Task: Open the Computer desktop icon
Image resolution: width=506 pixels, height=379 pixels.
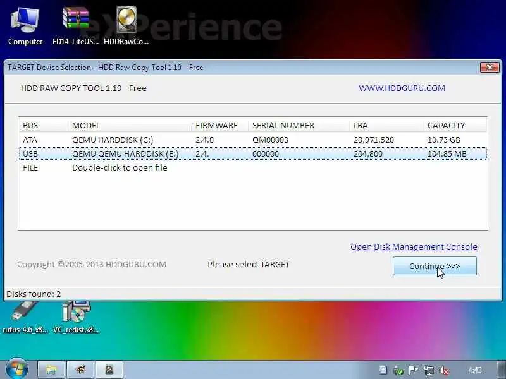Action: click(x=25, y=27)
